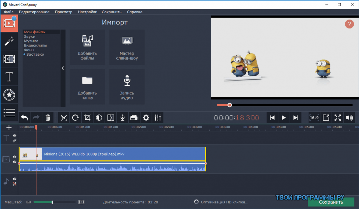Click the Оптимизация HD клипов status

click(x=221, y=202)
